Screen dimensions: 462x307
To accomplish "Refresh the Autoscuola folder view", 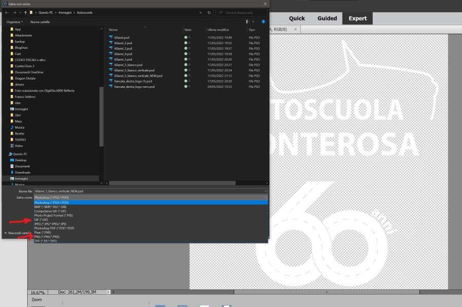I will (x=209, y=12).
